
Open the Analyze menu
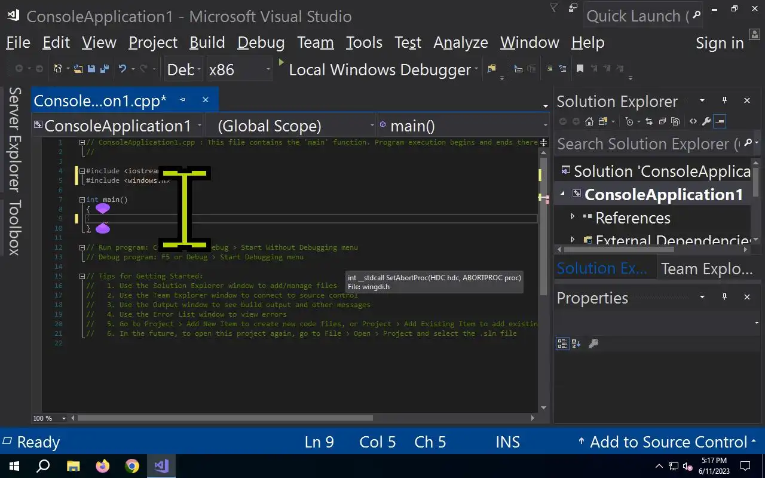[x=461, y=42]
